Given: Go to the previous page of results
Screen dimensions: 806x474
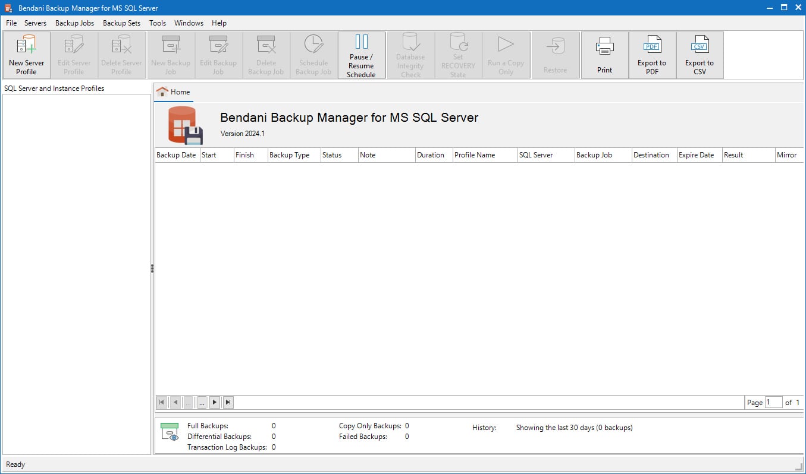Looking at the screenshot, I should (175, 402).
